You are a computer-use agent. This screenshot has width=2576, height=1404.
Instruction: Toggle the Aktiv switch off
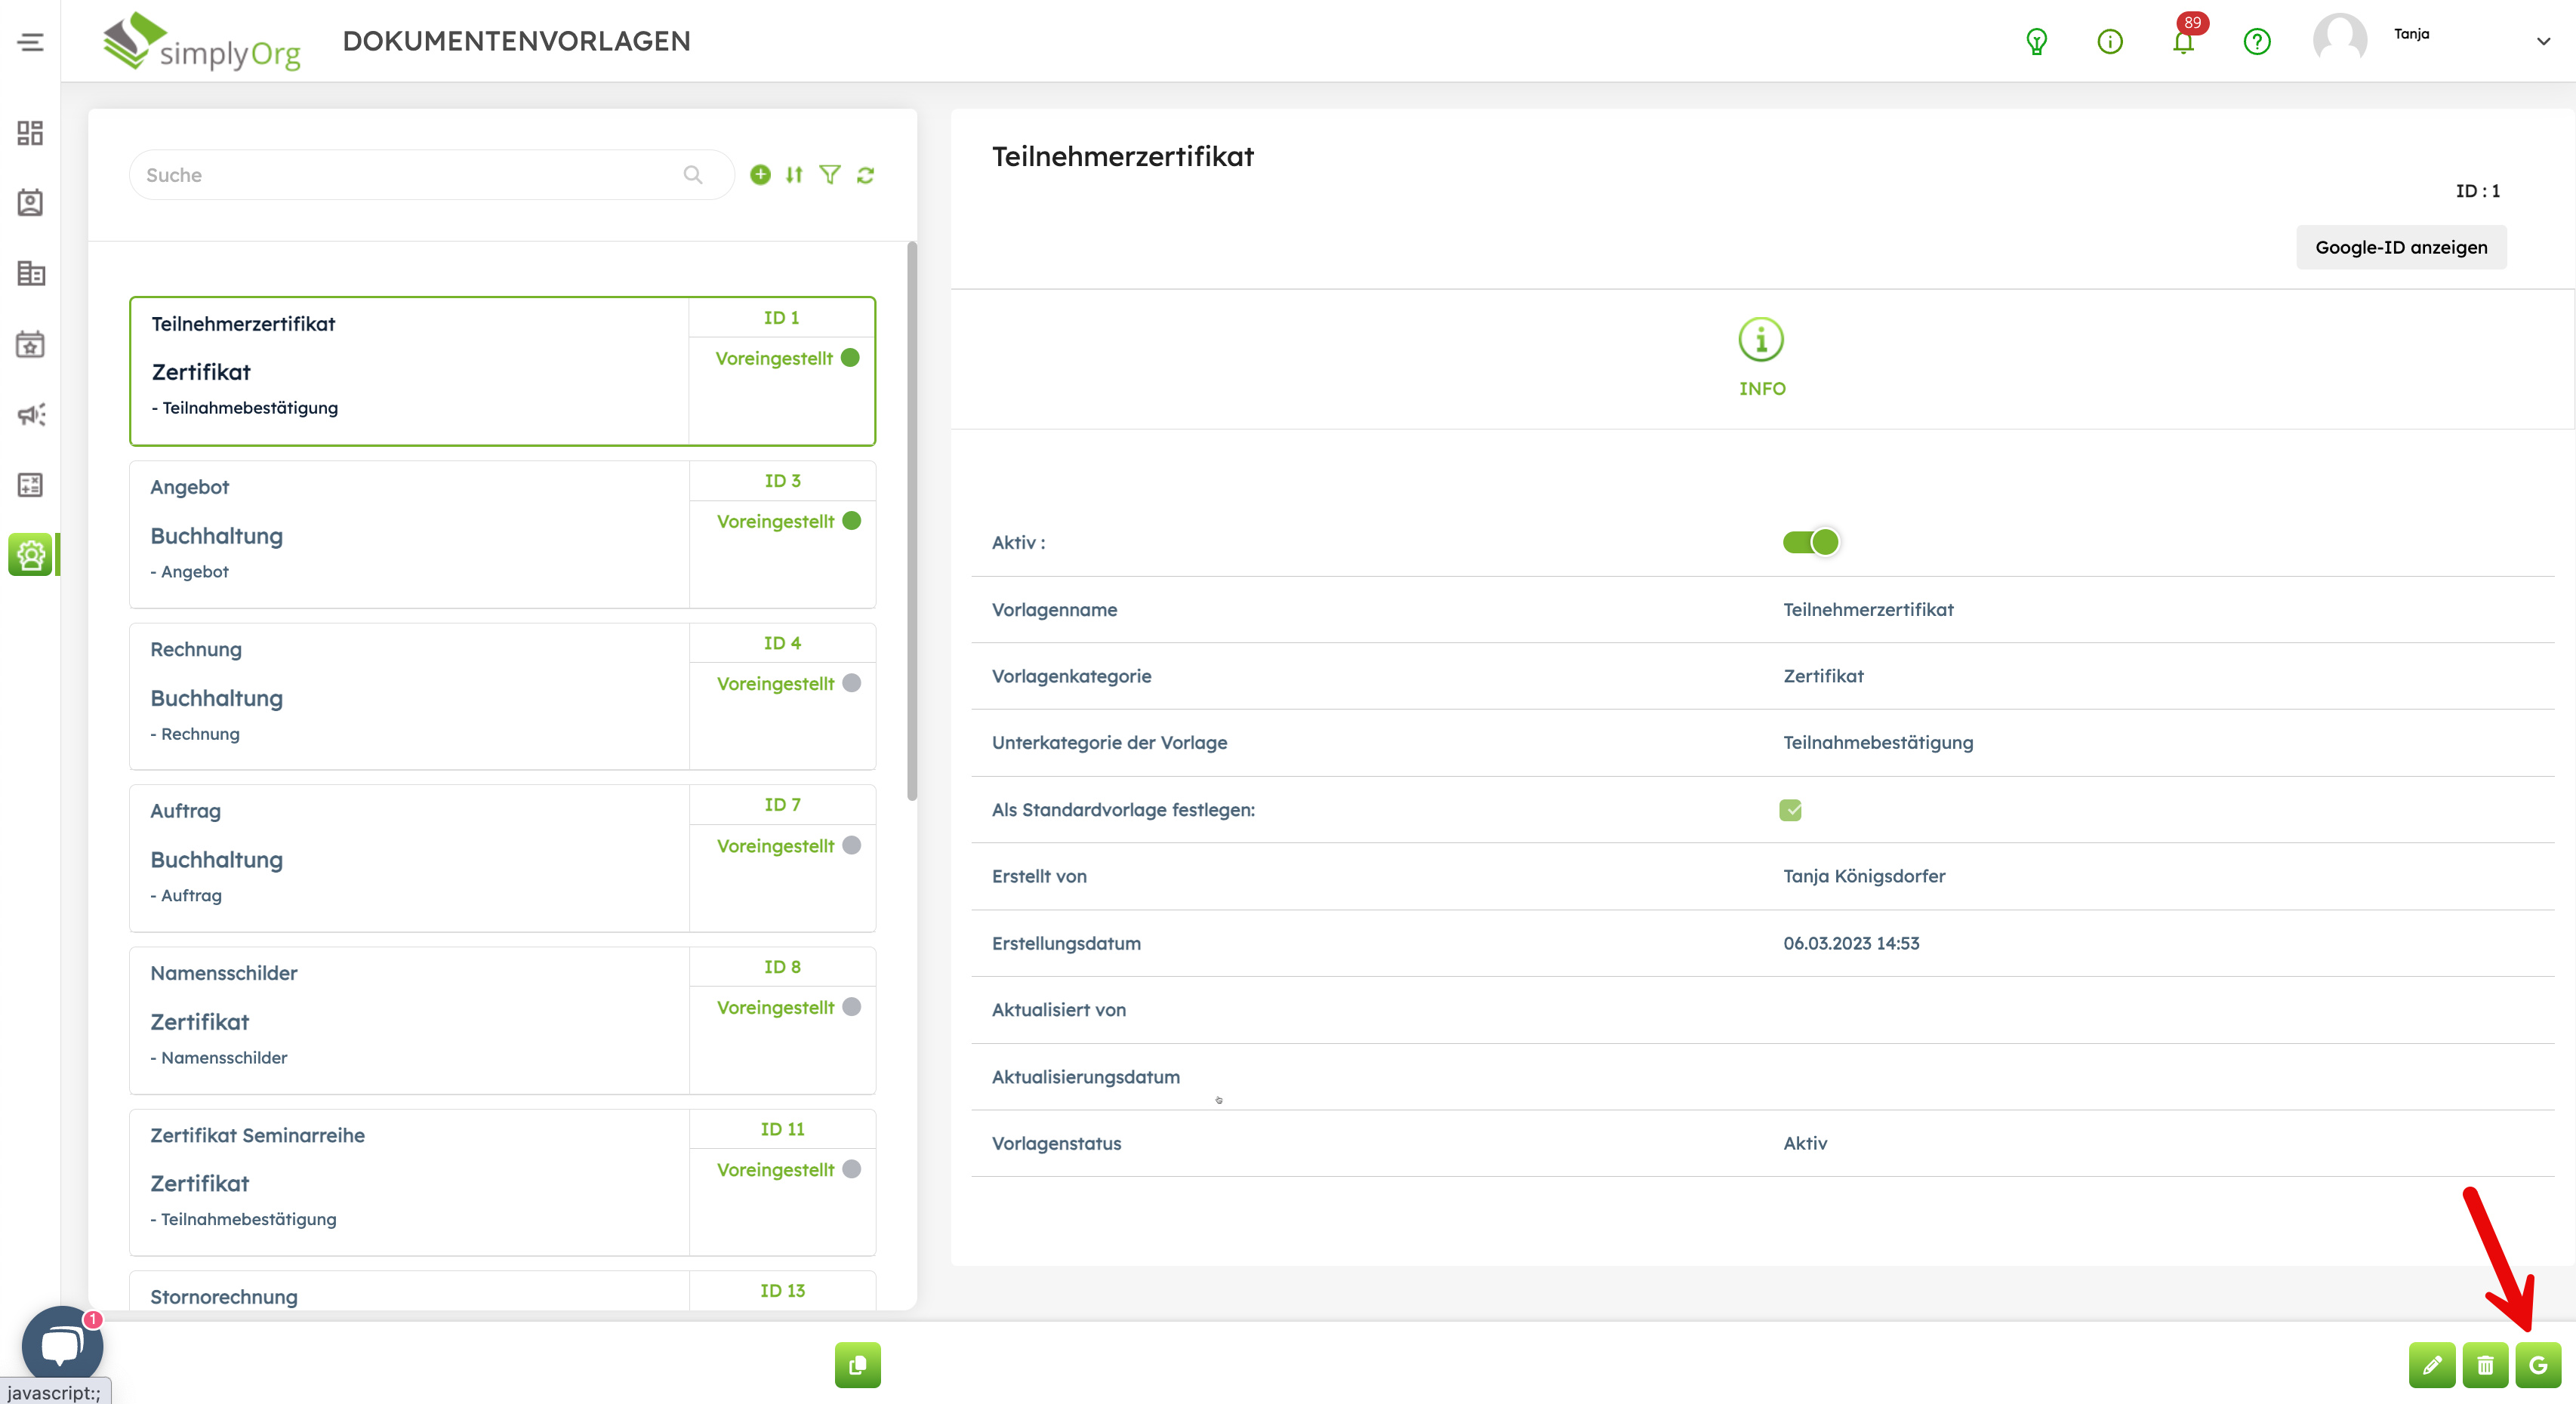pos(1811,542)
